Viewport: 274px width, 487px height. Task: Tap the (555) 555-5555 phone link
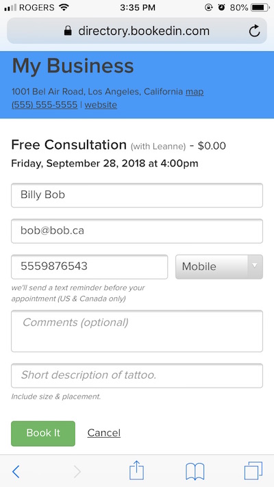(45, 105)
